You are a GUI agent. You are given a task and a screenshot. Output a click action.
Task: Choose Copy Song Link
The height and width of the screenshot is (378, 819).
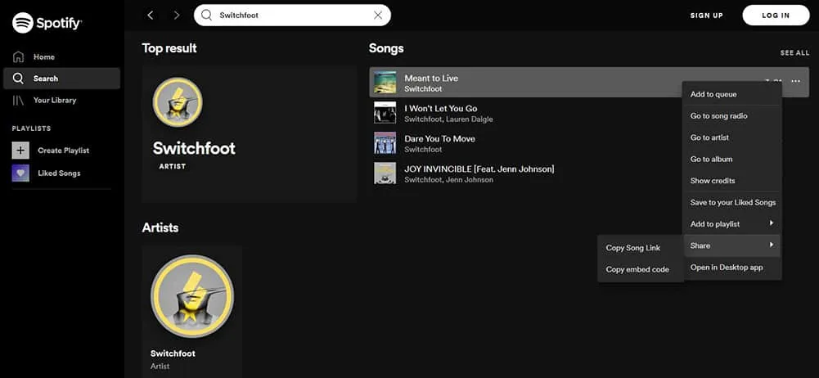coord(641,248)
